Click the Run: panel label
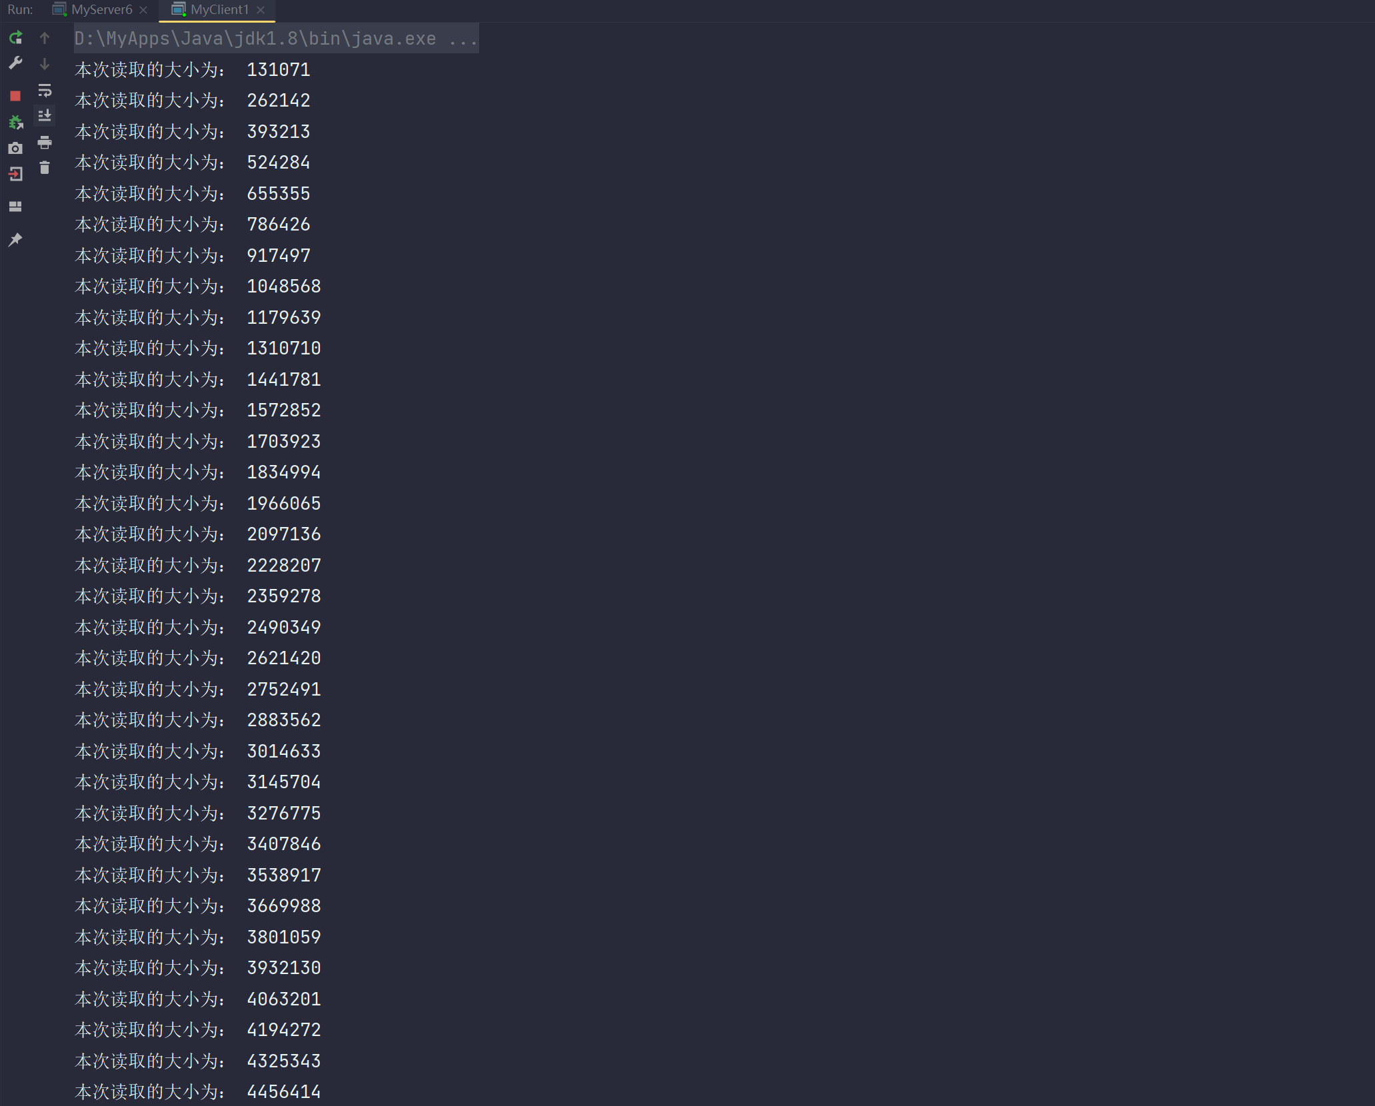The height and width of the screenshot is (1106, 1375). tap(20, 10)
